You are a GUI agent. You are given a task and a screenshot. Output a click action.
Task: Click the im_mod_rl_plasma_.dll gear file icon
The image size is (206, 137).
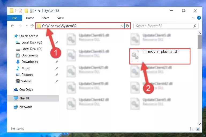pos(135,55)
